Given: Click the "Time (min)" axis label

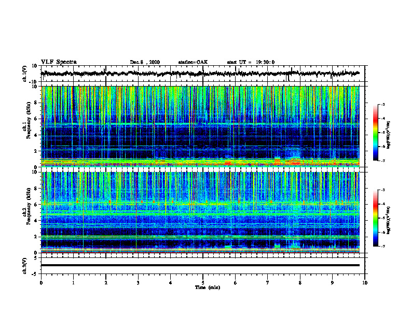Looking at the screenshot, I should pyautogui.click(x=208, y=287).
